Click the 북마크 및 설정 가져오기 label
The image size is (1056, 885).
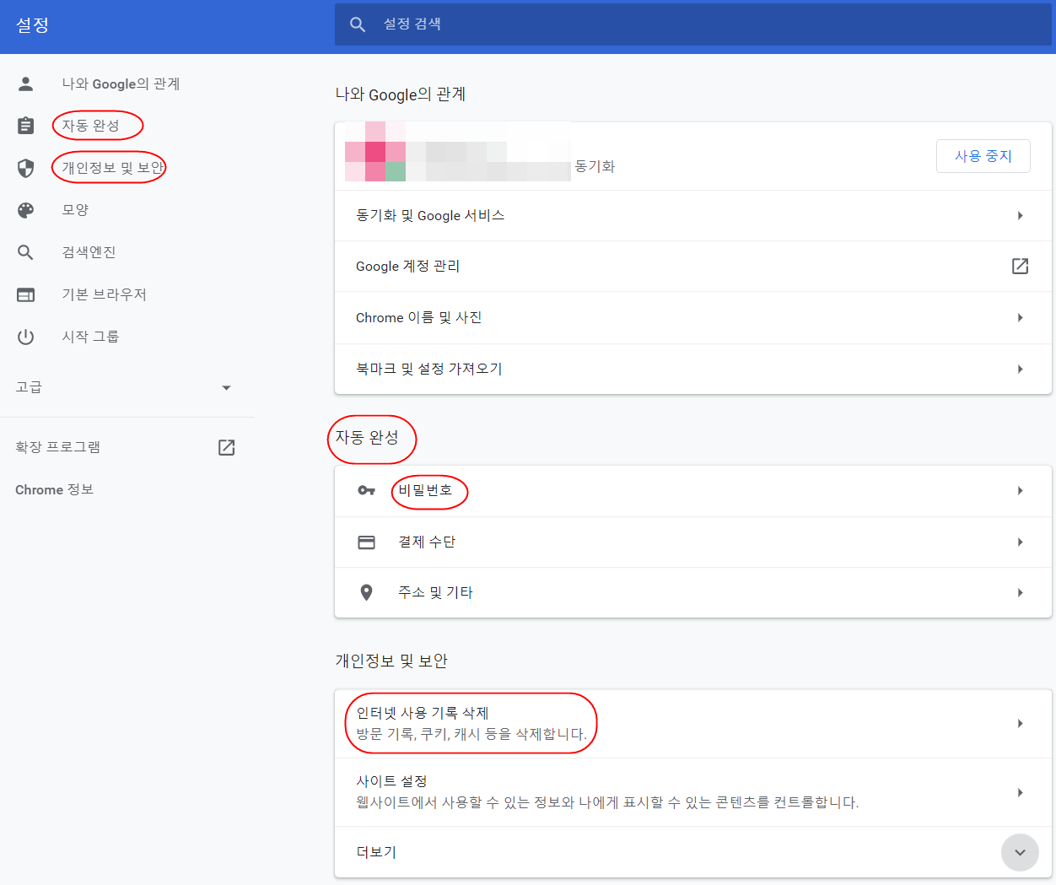[428, 370]
